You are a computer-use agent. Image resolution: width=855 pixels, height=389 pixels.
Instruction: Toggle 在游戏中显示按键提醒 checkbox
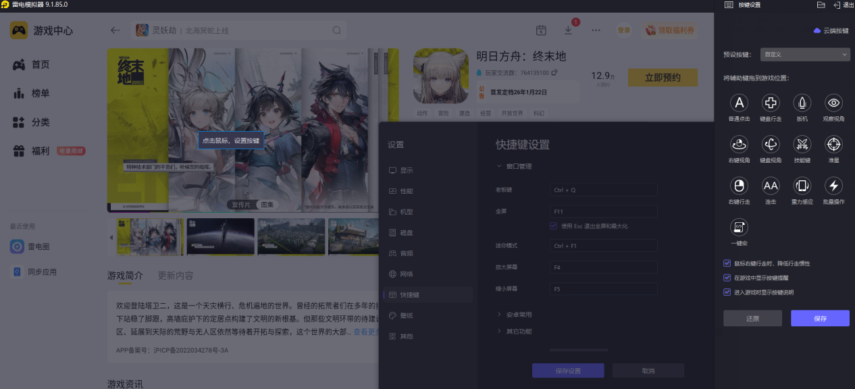click(x=727, y=278)
